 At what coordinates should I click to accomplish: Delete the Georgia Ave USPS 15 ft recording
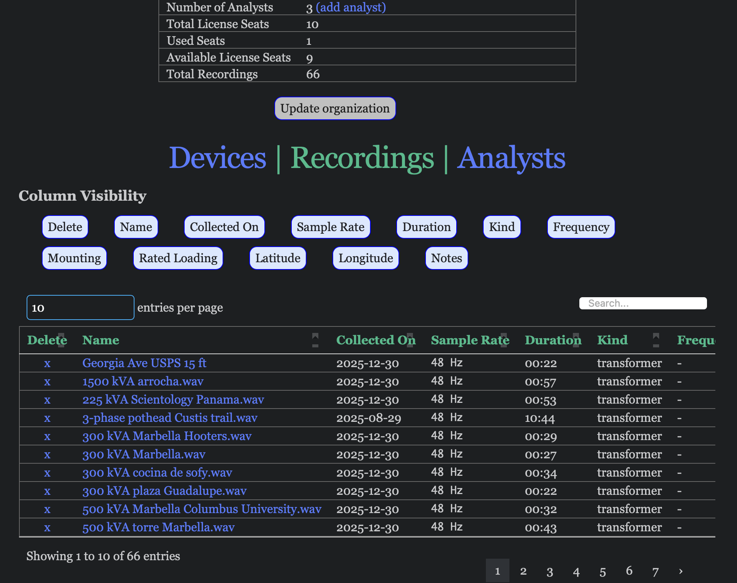point(47,363)
